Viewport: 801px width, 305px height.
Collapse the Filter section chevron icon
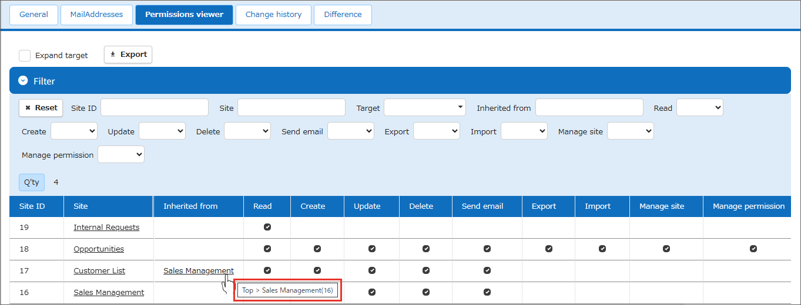click(24, 81)
